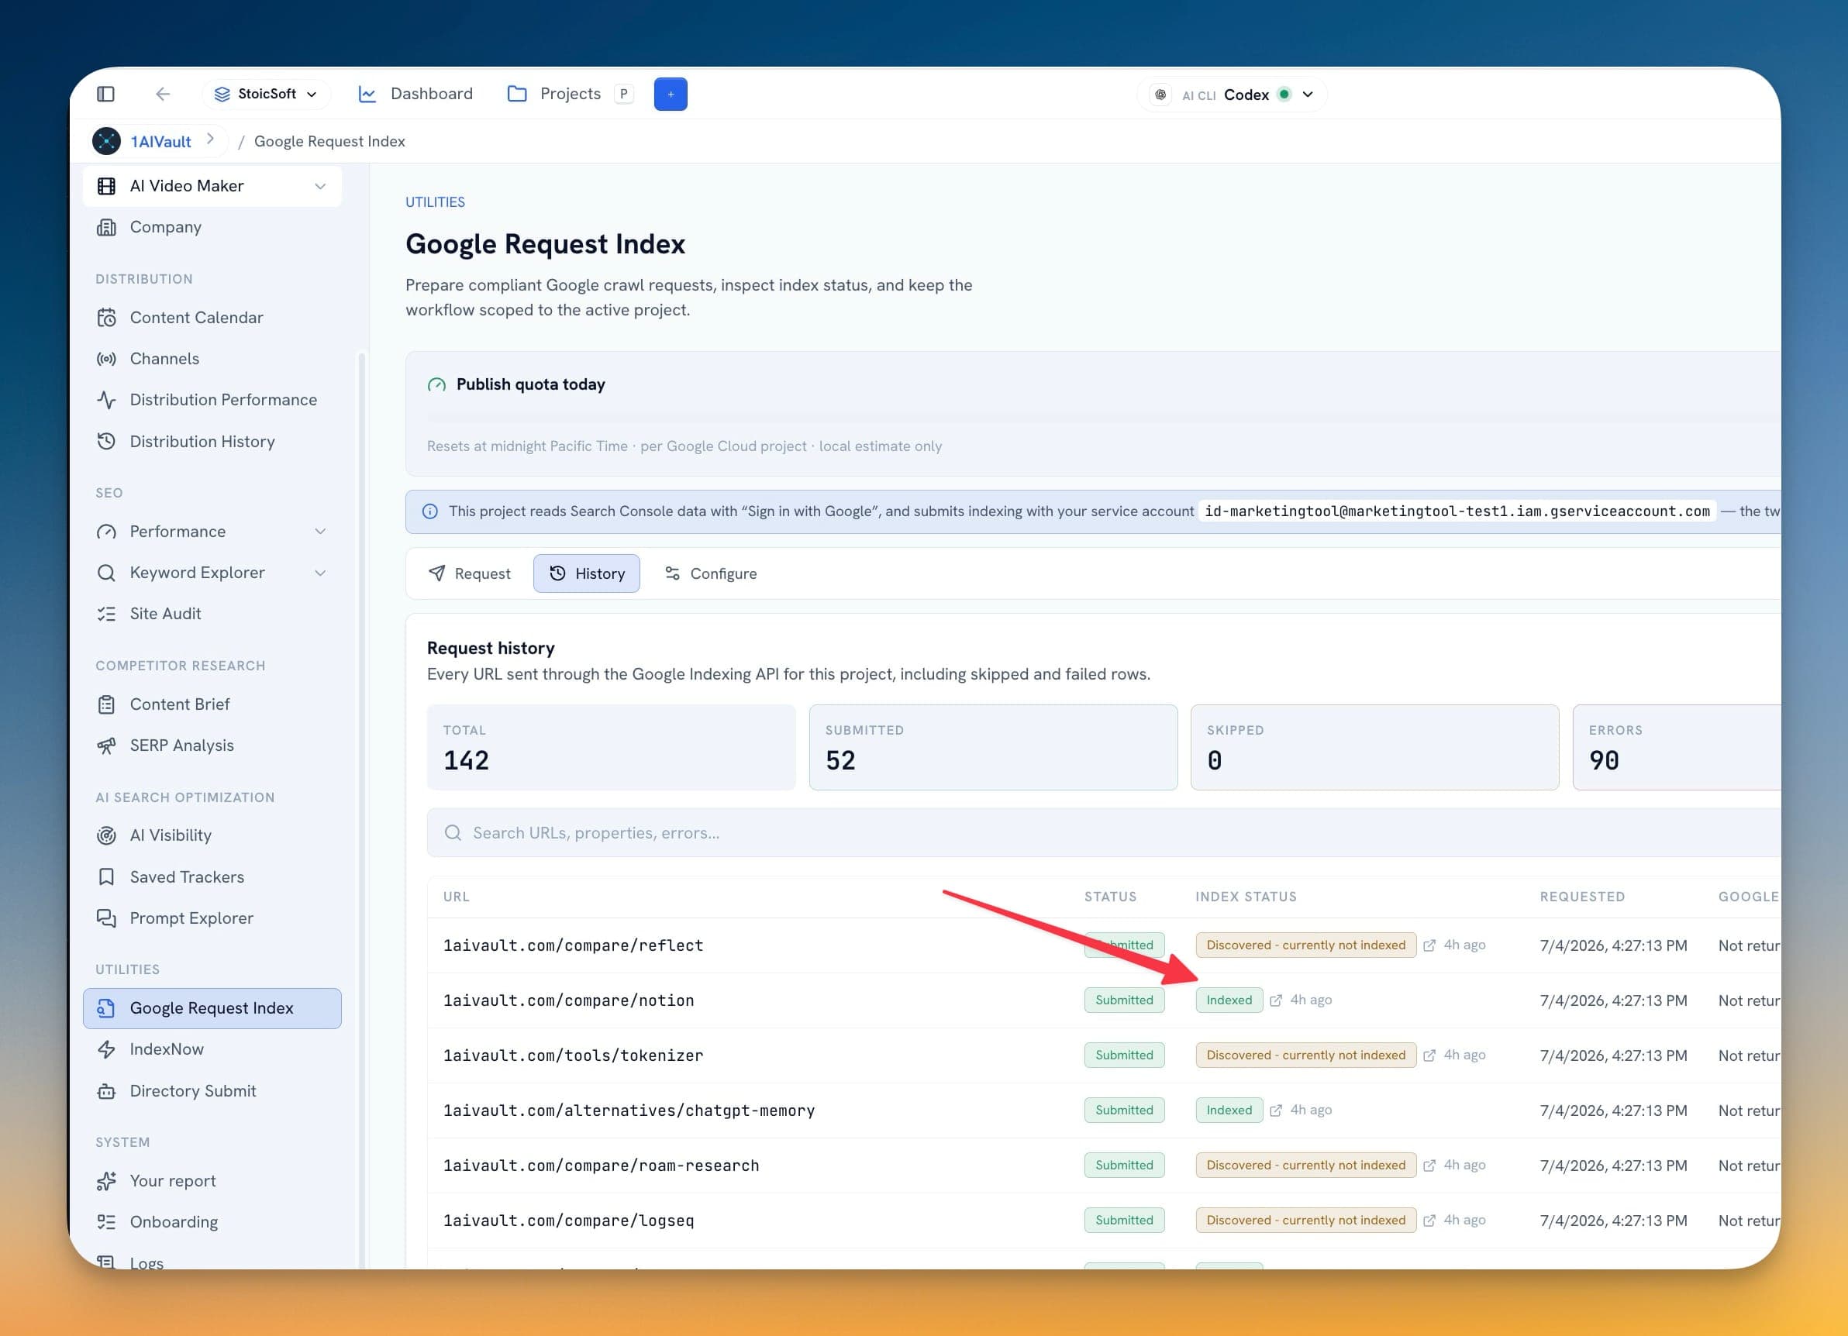This screenshot has height=1336, width=1848.
Task: Open external link for compare/logseq row
Action: click(x=1429, y=1221)
